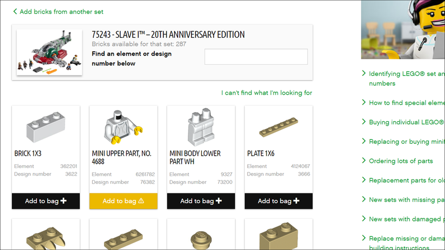Add Mini Upper Part No. 4688 to bag
The height and width of the screenshot is (250, 445).
coord(124,201)
